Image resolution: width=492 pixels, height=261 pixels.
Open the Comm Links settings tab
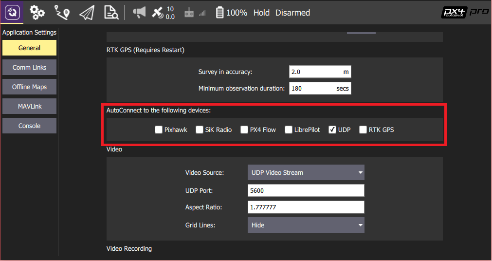point(29,67)
